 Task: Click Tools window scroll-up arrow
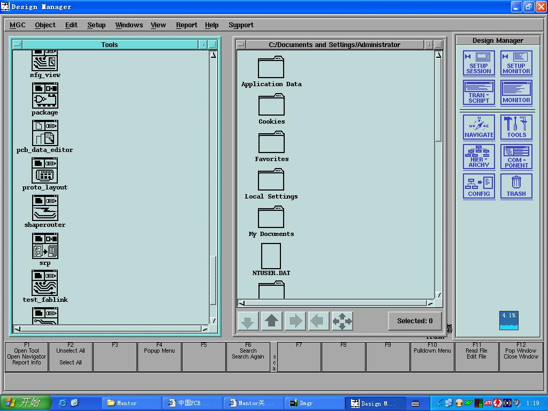point(213,55)
